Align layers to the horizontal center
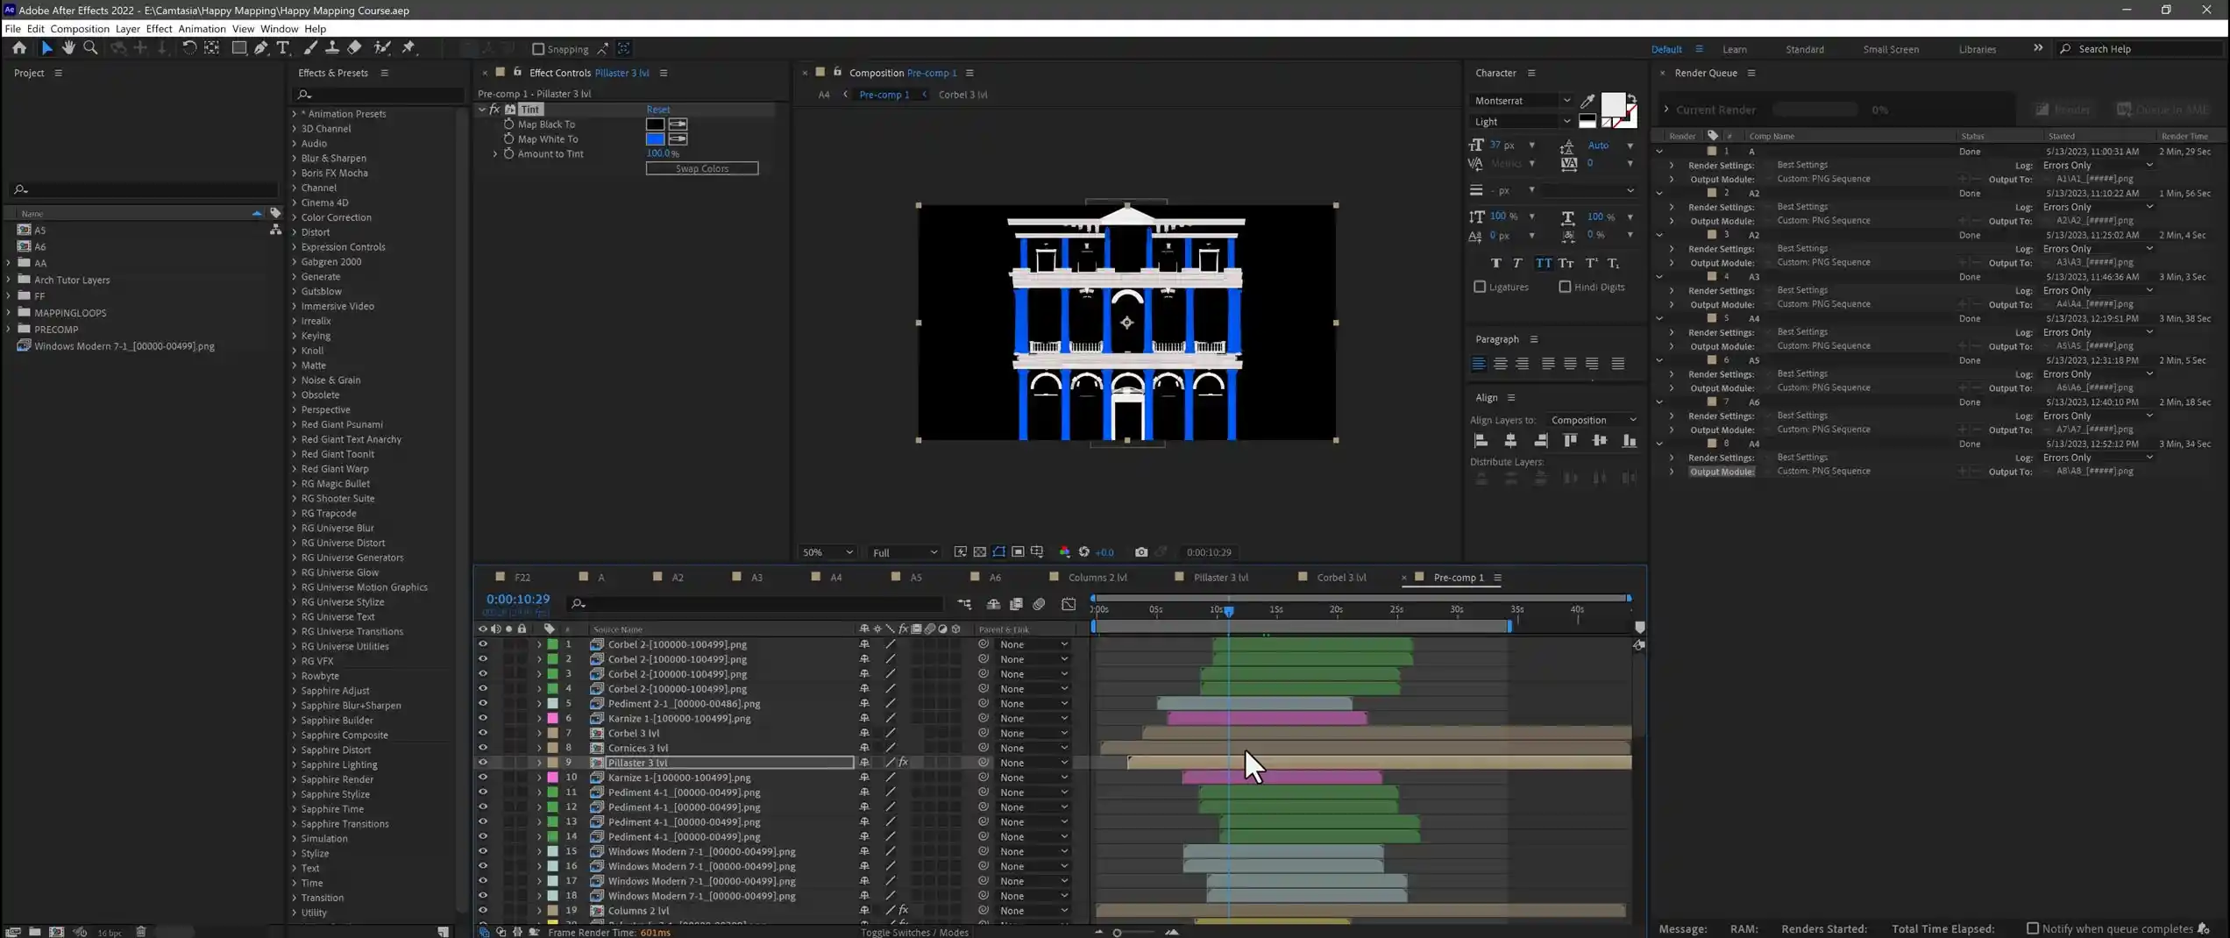 pos(1510,441)
